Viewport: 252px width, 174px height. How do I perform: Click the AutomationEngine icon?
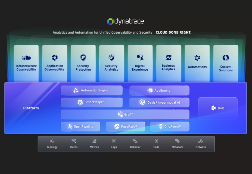pyautogui.click(x=76, y=90)
